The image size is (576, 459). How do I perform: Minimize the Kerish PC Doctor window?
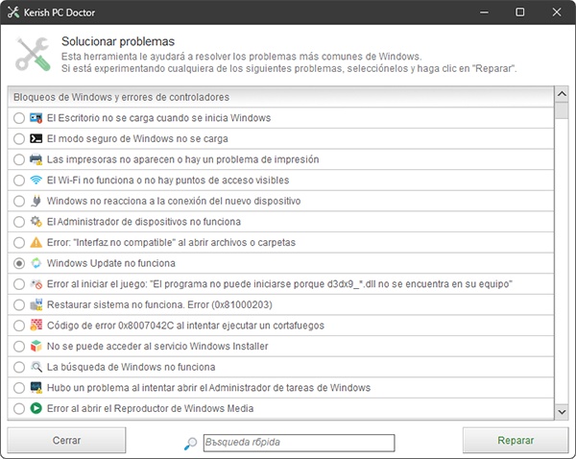pyautogui.click(x=484, y=12)
